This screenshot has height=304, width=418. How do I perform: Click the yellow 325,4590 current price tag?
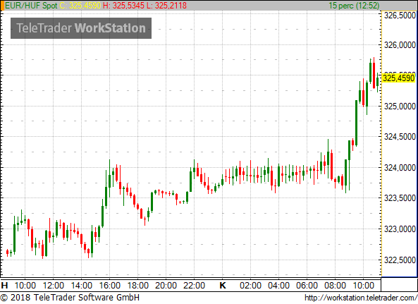[399, 78]
